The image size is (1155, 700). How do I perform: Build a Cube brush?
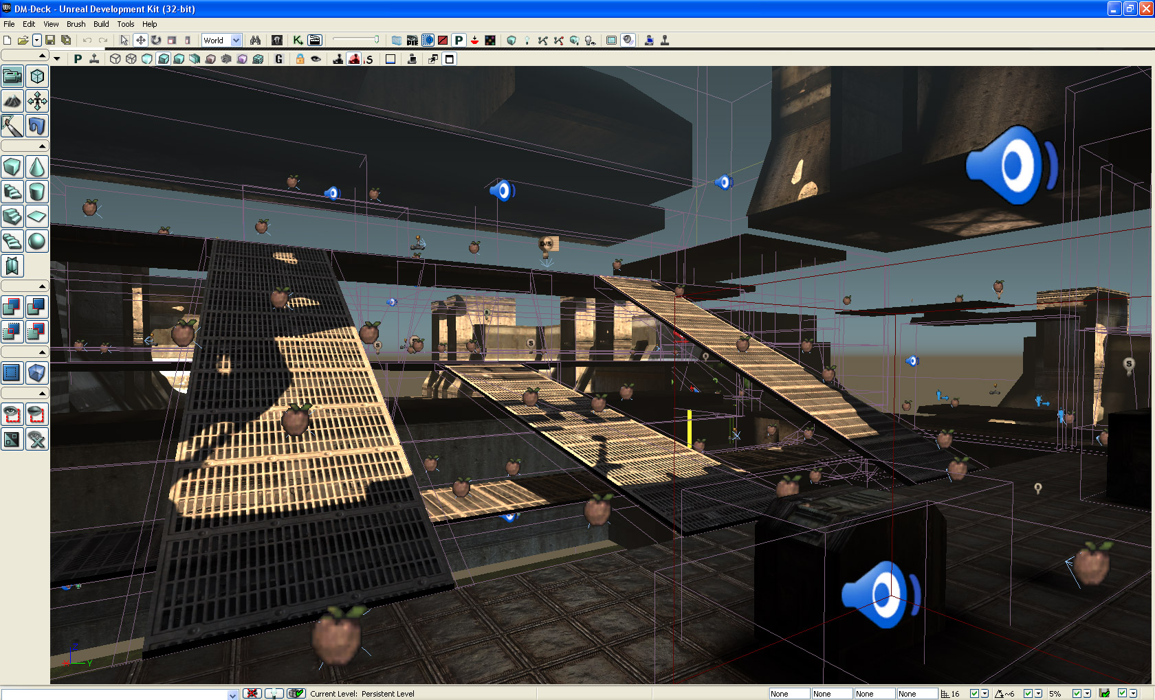[12, 167]
